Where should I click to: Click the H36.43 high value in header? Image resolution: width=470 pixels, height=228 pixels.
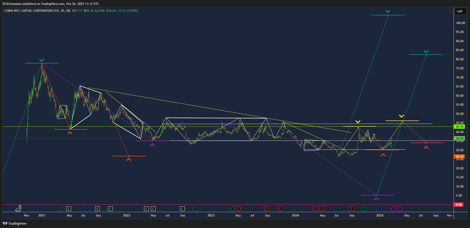coord(89,11)
